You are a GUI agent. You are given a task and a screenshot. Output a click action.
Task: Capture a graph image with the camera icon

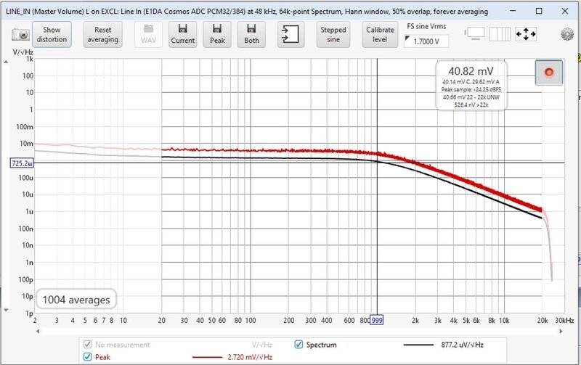tap(20, 34)
